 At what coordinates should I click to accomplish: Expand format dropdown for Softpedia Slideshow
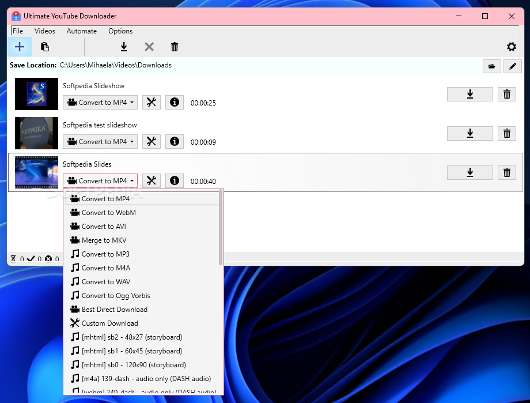point(100,102)
